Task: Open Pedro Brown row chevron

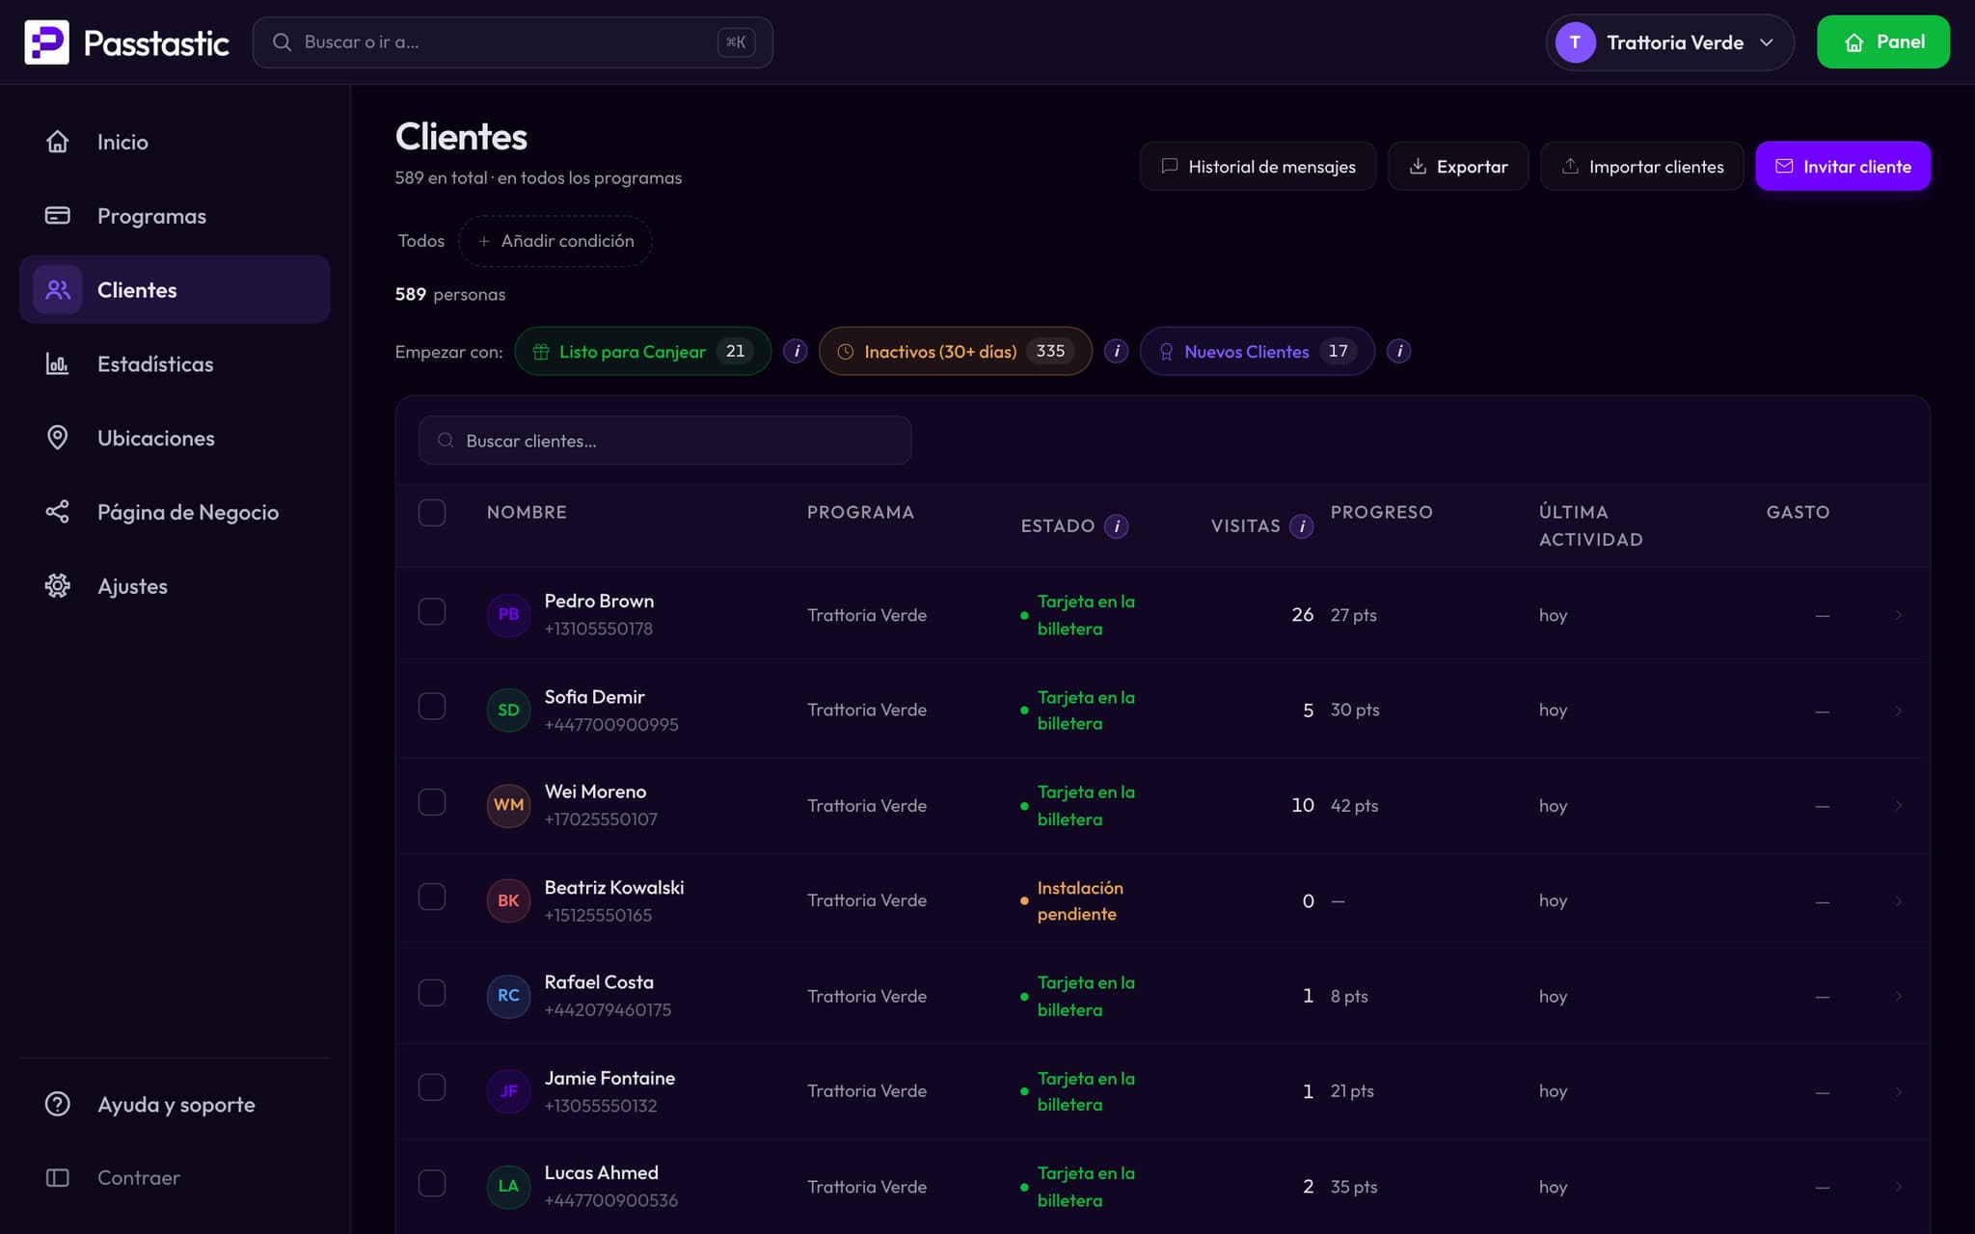Action: point(1898,615)
